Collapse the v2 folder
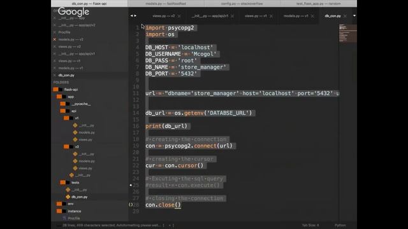 click(69, 147)
